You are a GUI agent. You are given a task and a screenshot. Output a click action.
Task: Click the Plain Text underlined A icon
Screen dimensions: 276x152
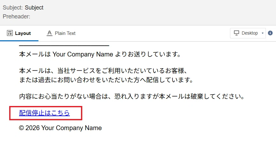pos(50,33)
